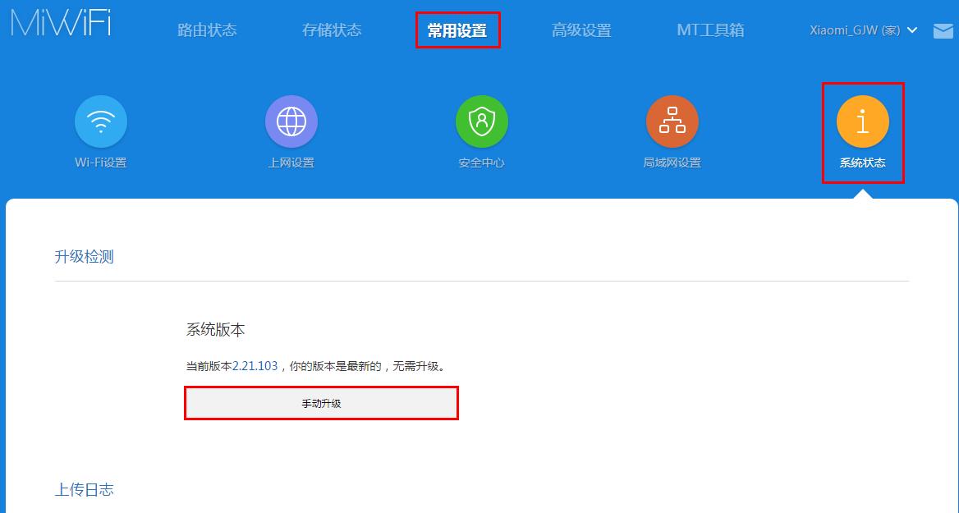Expand the Xiaomi_GJW (家) dropdown chevron
The width and height of the screenshot is (959, 513).
(x=911, y=30)
